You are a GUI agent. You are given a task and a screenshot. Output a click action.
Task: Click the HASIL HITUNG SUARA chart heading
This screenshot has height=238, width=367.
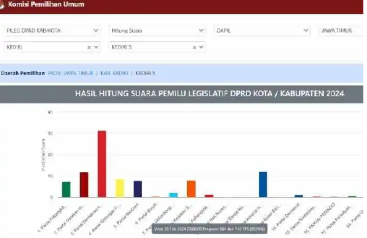pyautogui.click(x=210, y=94)
